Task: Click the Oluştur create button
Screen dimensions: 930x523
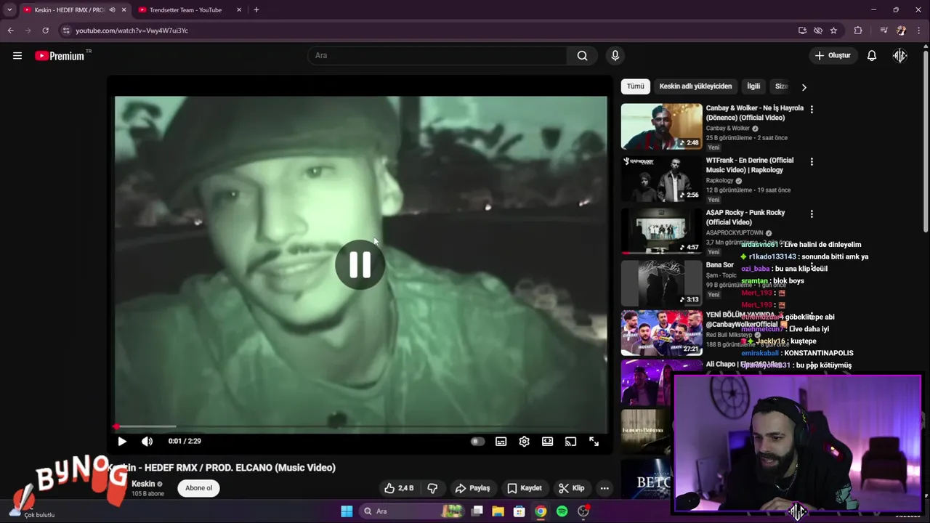Action: click(x=833, y=56)
